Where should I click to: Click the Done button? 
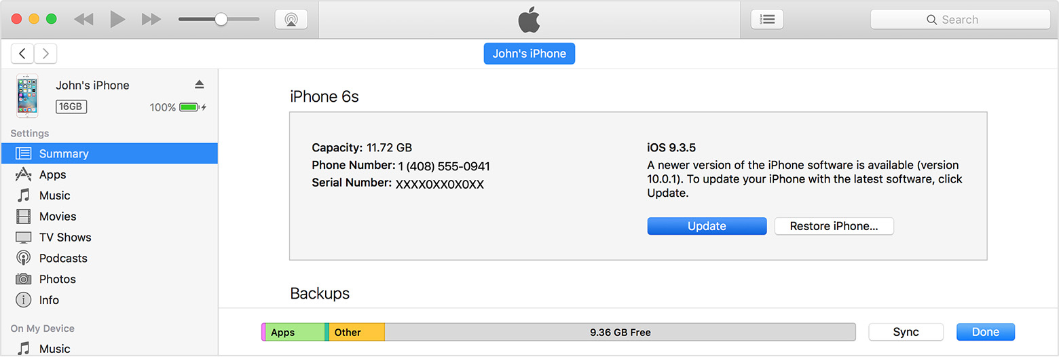click(986, 332)
